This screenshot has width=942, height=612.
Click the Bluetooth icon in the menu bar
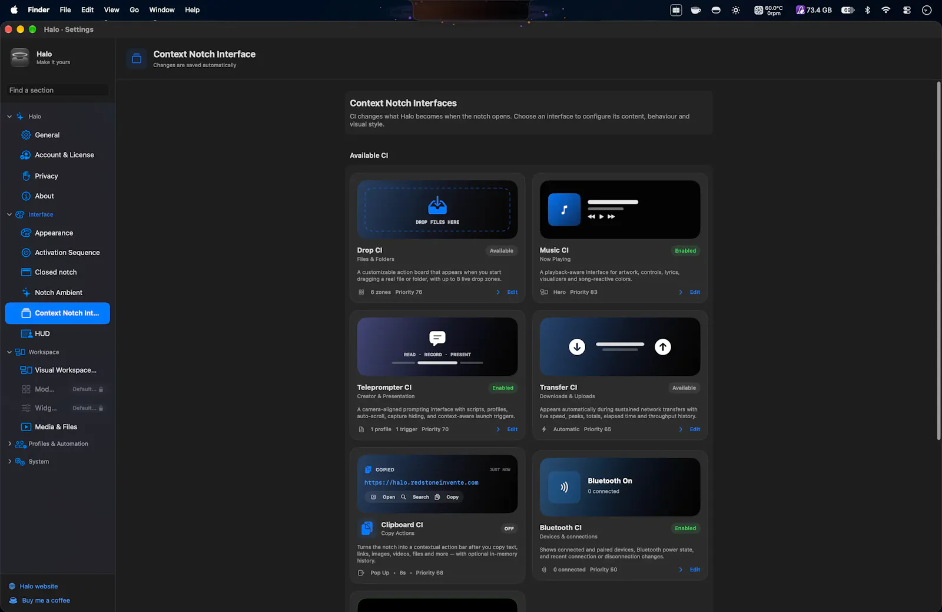pos(867,10)
